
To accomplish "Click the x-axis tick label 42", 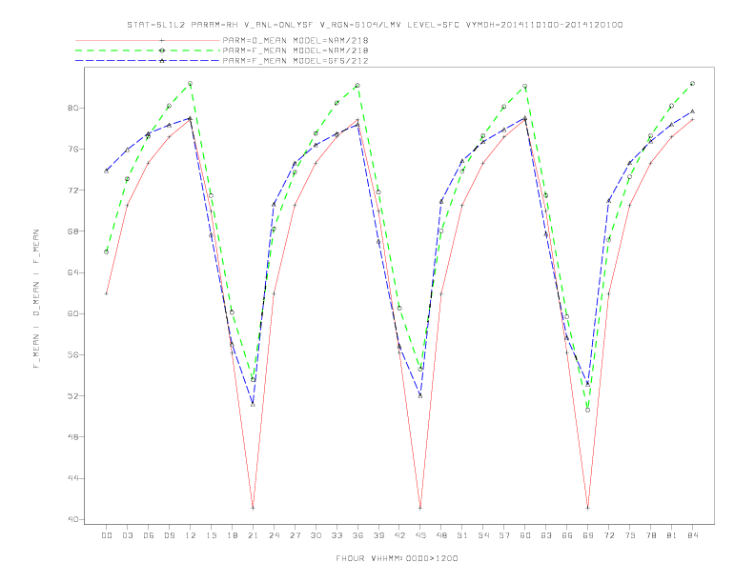I will (x=399, y=535).
